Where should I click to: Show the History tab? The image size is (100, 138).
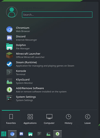point(69,119)
